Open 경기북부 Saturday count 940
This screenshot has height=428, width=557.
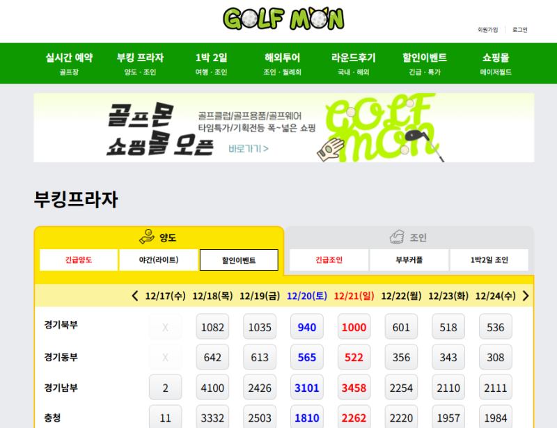tap(307, 327)
